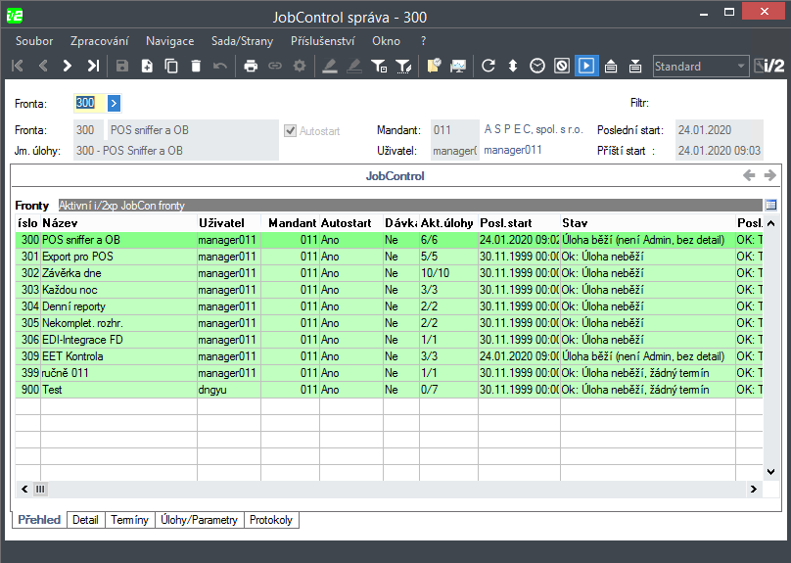
Task: Open the table settings icon beside the Fronty header
Action: pyautogui.click(x=770, y=205)
